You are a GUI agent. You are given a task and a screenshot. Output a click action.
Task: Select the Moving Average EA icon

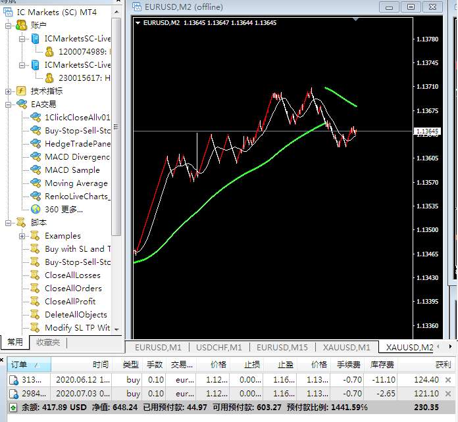(36, 183)
